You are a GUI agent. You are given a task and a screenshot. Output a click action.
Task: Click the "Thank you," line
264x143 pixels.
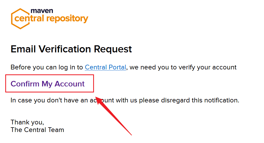click(27, 122)
